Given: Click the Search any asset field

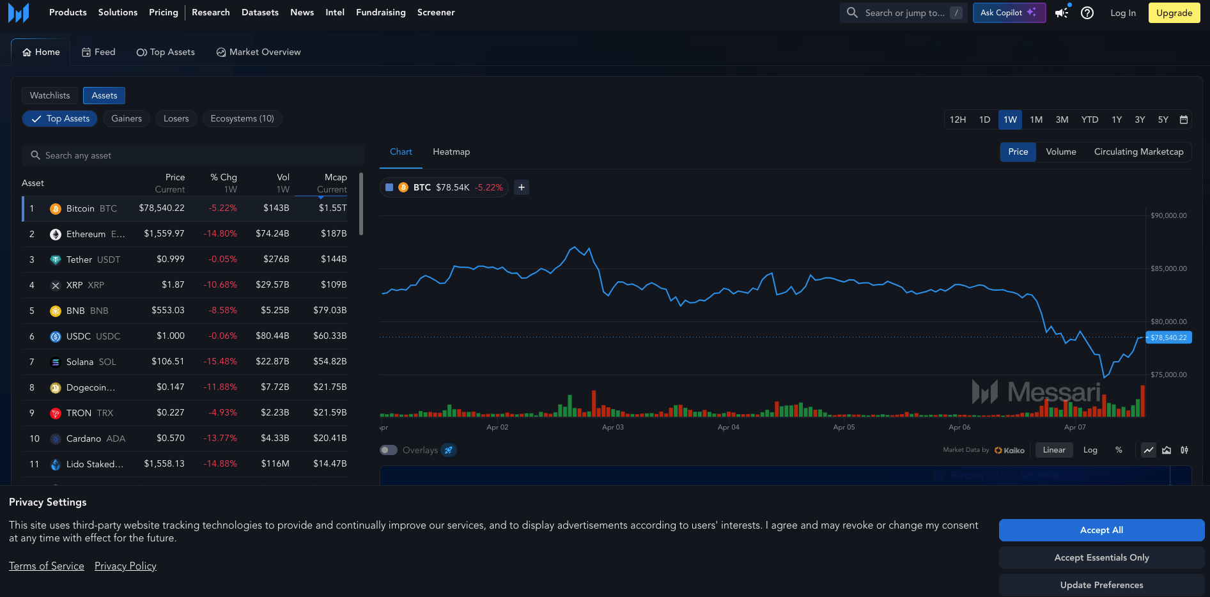Looking at the screenshot, I should pyautogui.click(x=193, y=155).
